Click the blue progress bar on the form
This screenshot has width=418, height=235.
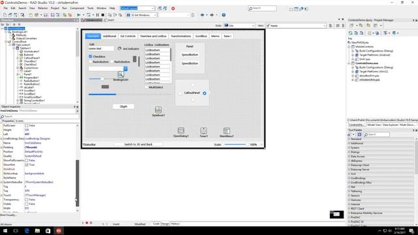point(103,94)
